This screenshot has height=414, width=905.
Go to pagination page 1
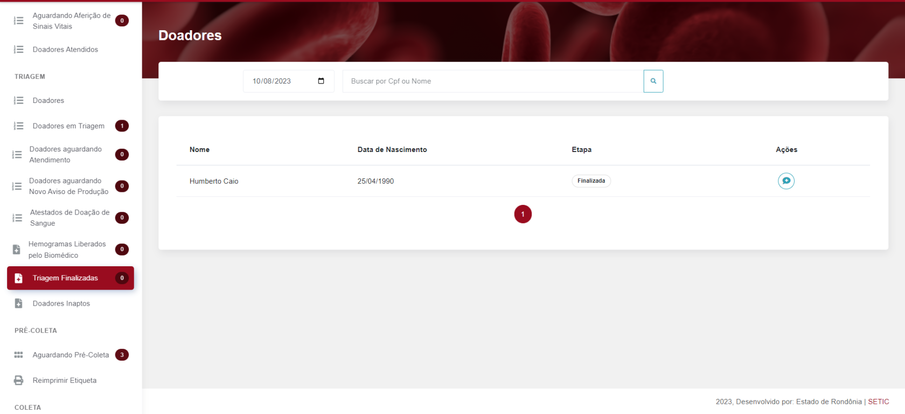coord(523,214)
